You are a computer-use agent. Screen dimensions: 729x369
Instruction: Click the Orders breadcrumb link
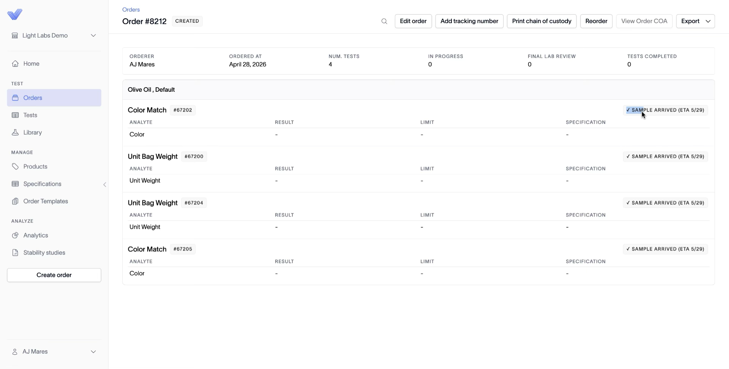click(x=131, y=9)
